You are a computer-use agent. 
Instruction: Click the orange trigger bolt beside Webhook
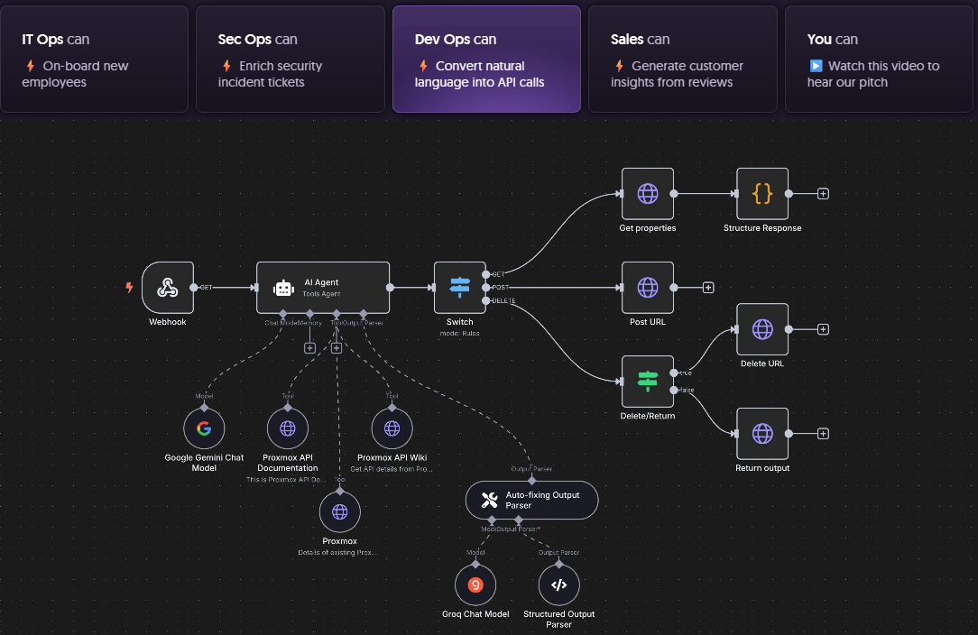129,288
